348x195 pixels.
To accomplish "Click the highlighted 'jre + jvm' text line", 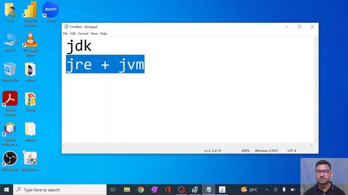I will click(x=105, y=64).
